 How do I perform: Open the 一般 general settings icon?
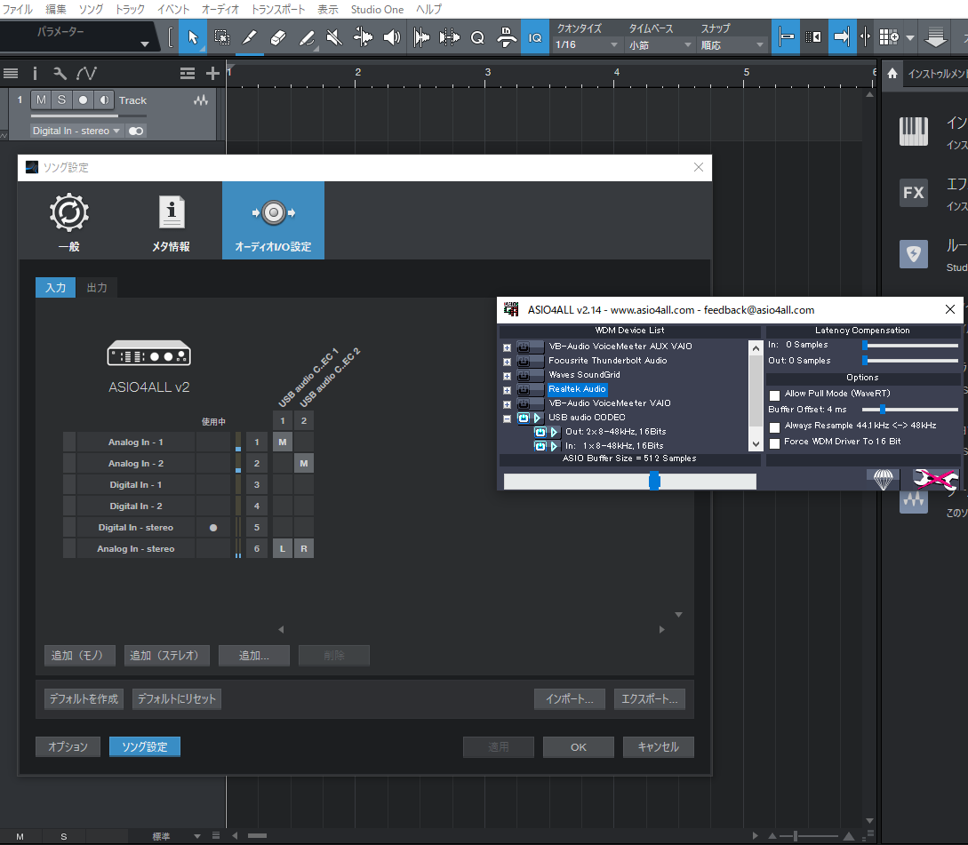pyautogui.click(x=69, y=221)
